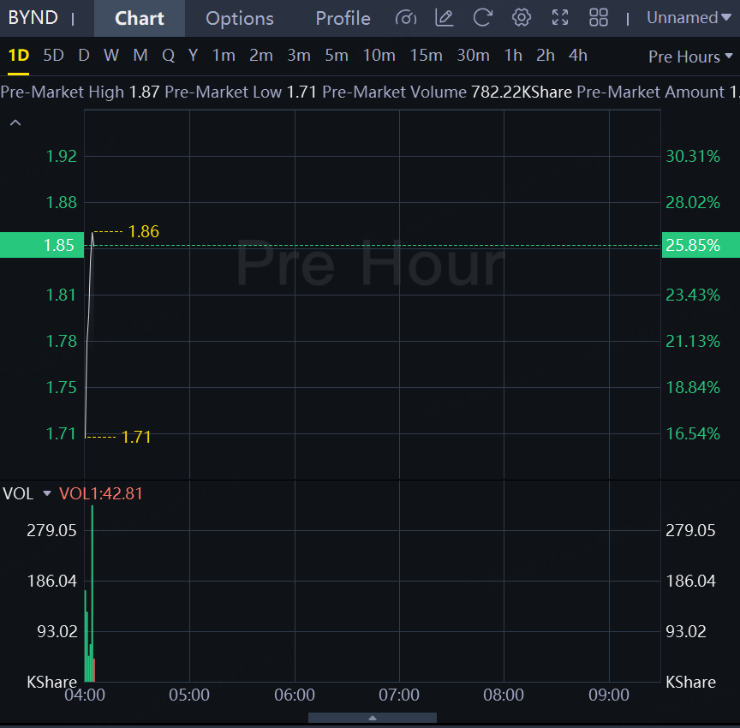Open chart settings gear icon
Viewport: 740px width, 728px height.
[x=522, y=18]
